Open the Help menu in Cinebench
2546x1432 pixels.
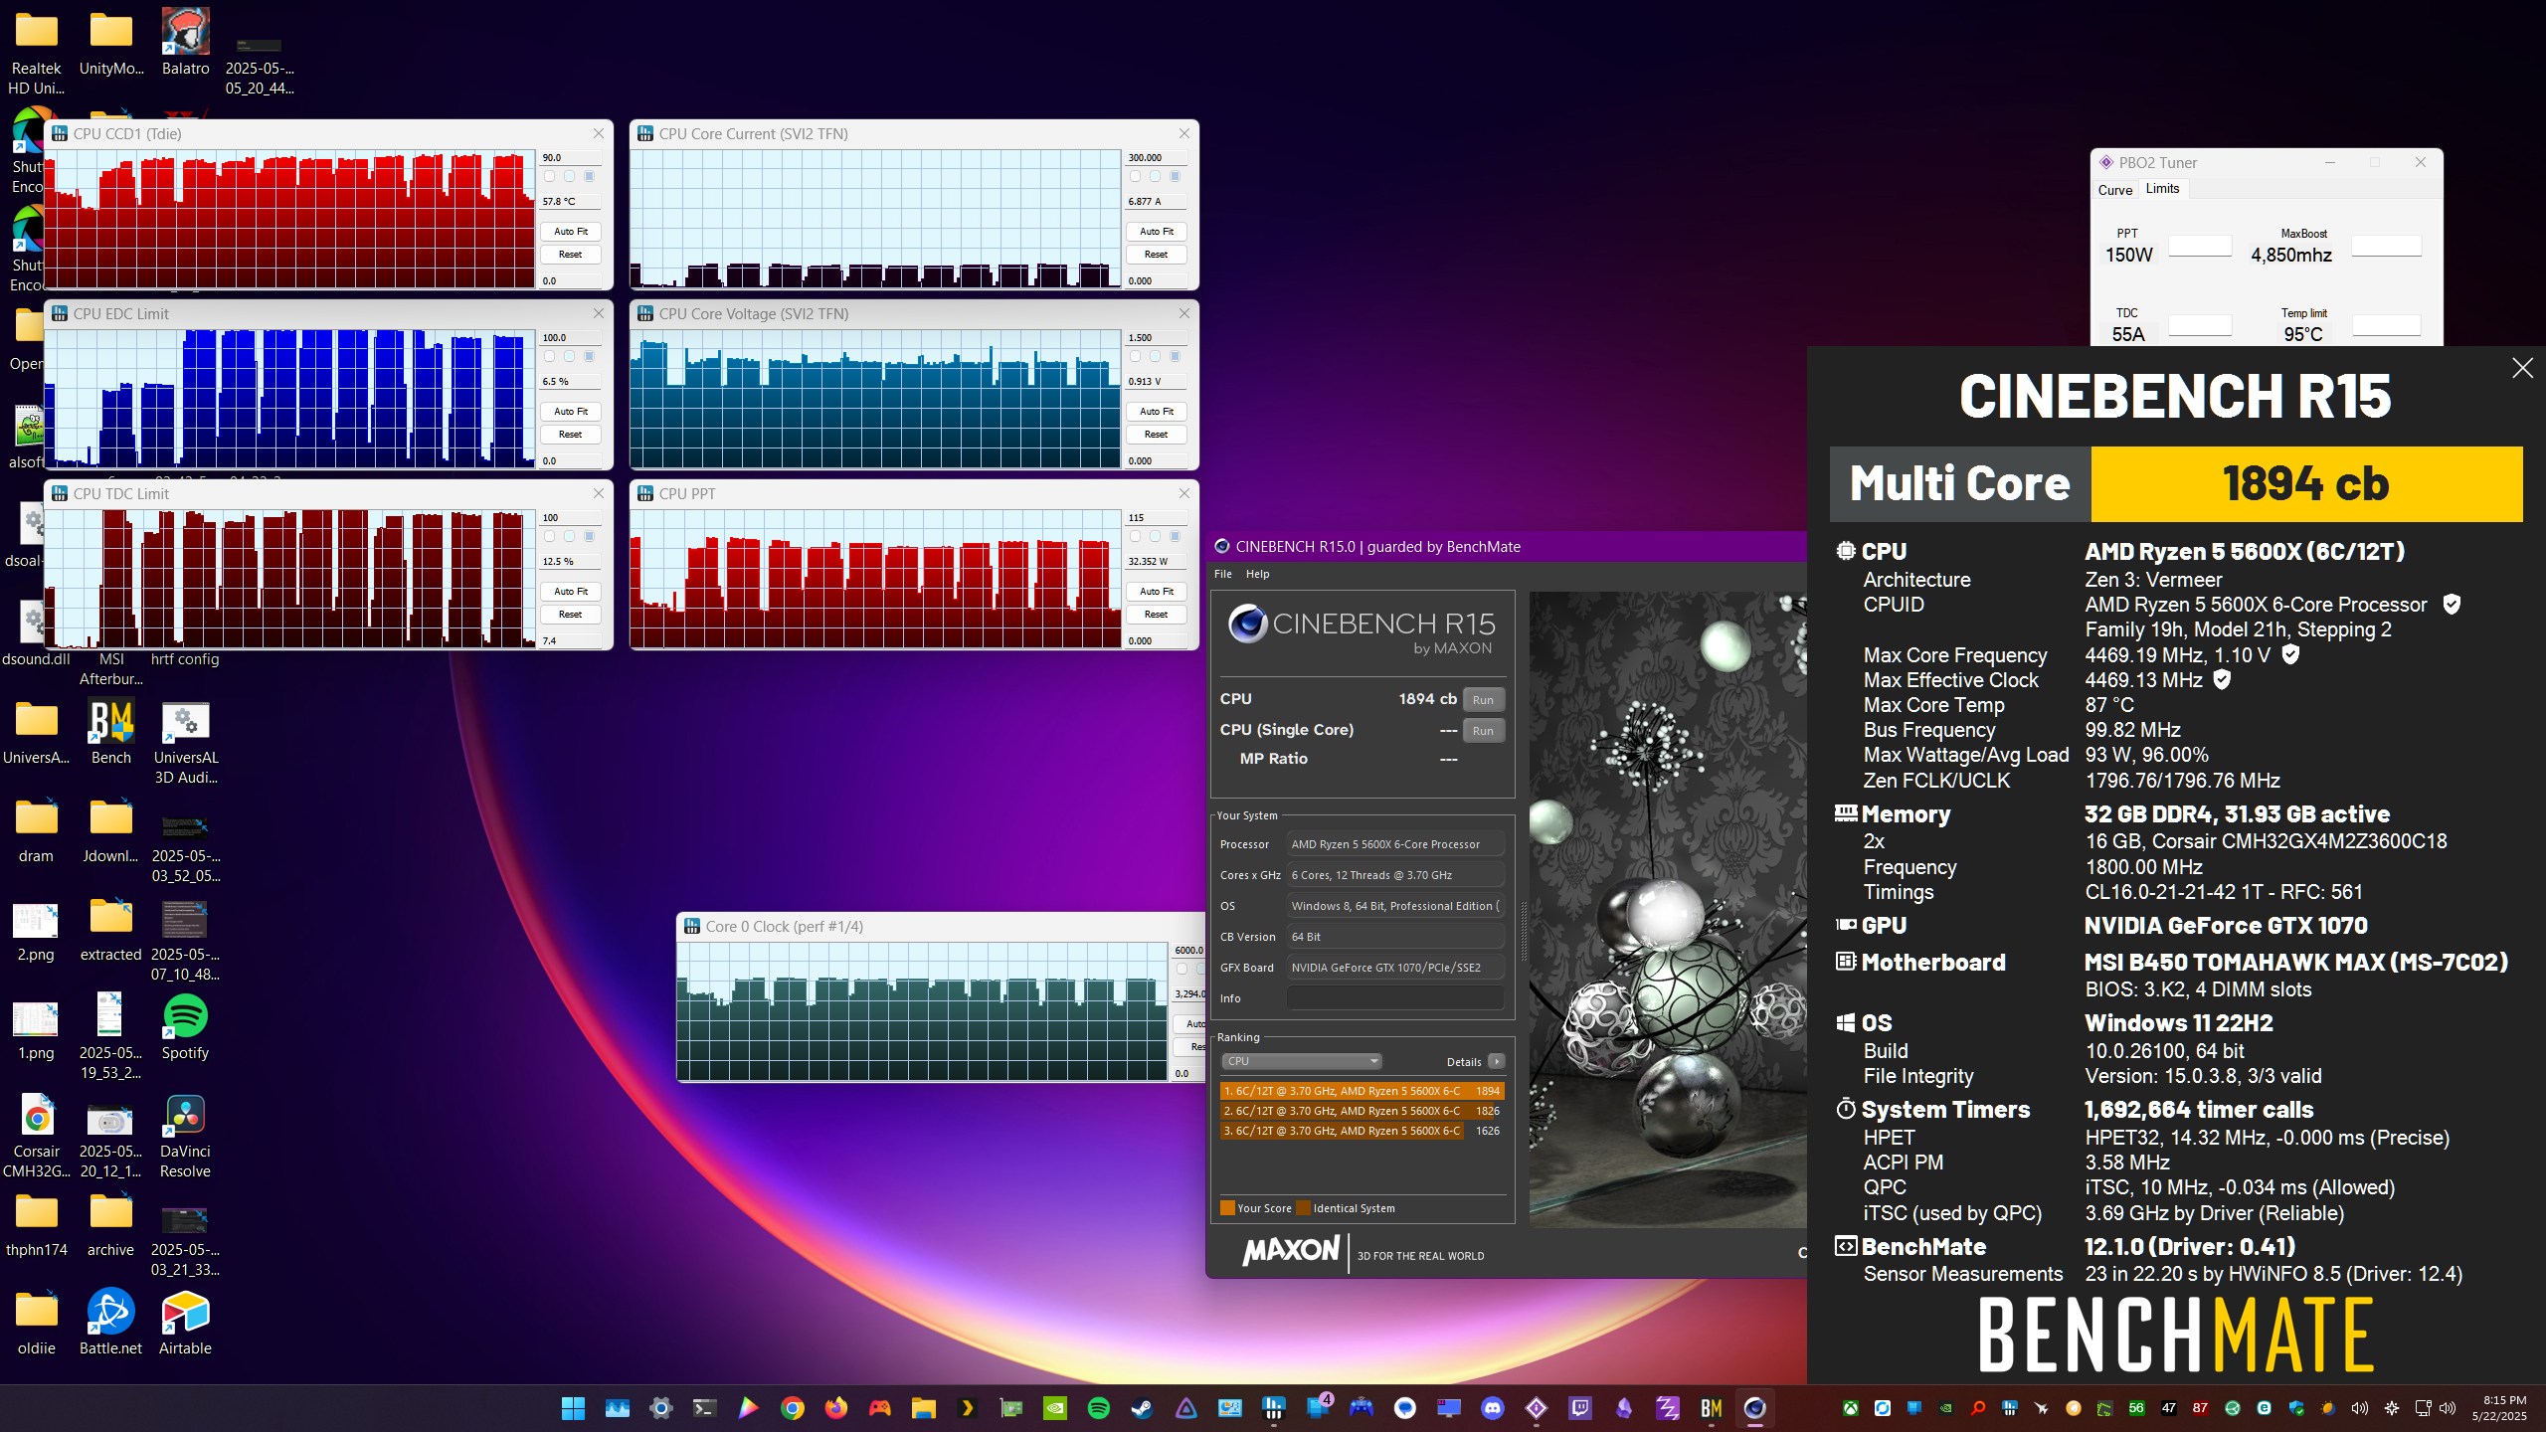(x=1257, y=574)
